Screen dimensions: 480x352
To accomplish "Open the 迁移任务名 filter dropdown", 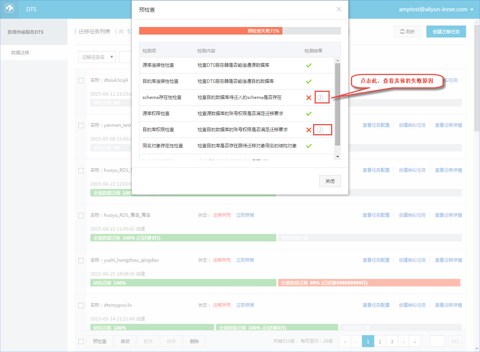I will (97, 57).
